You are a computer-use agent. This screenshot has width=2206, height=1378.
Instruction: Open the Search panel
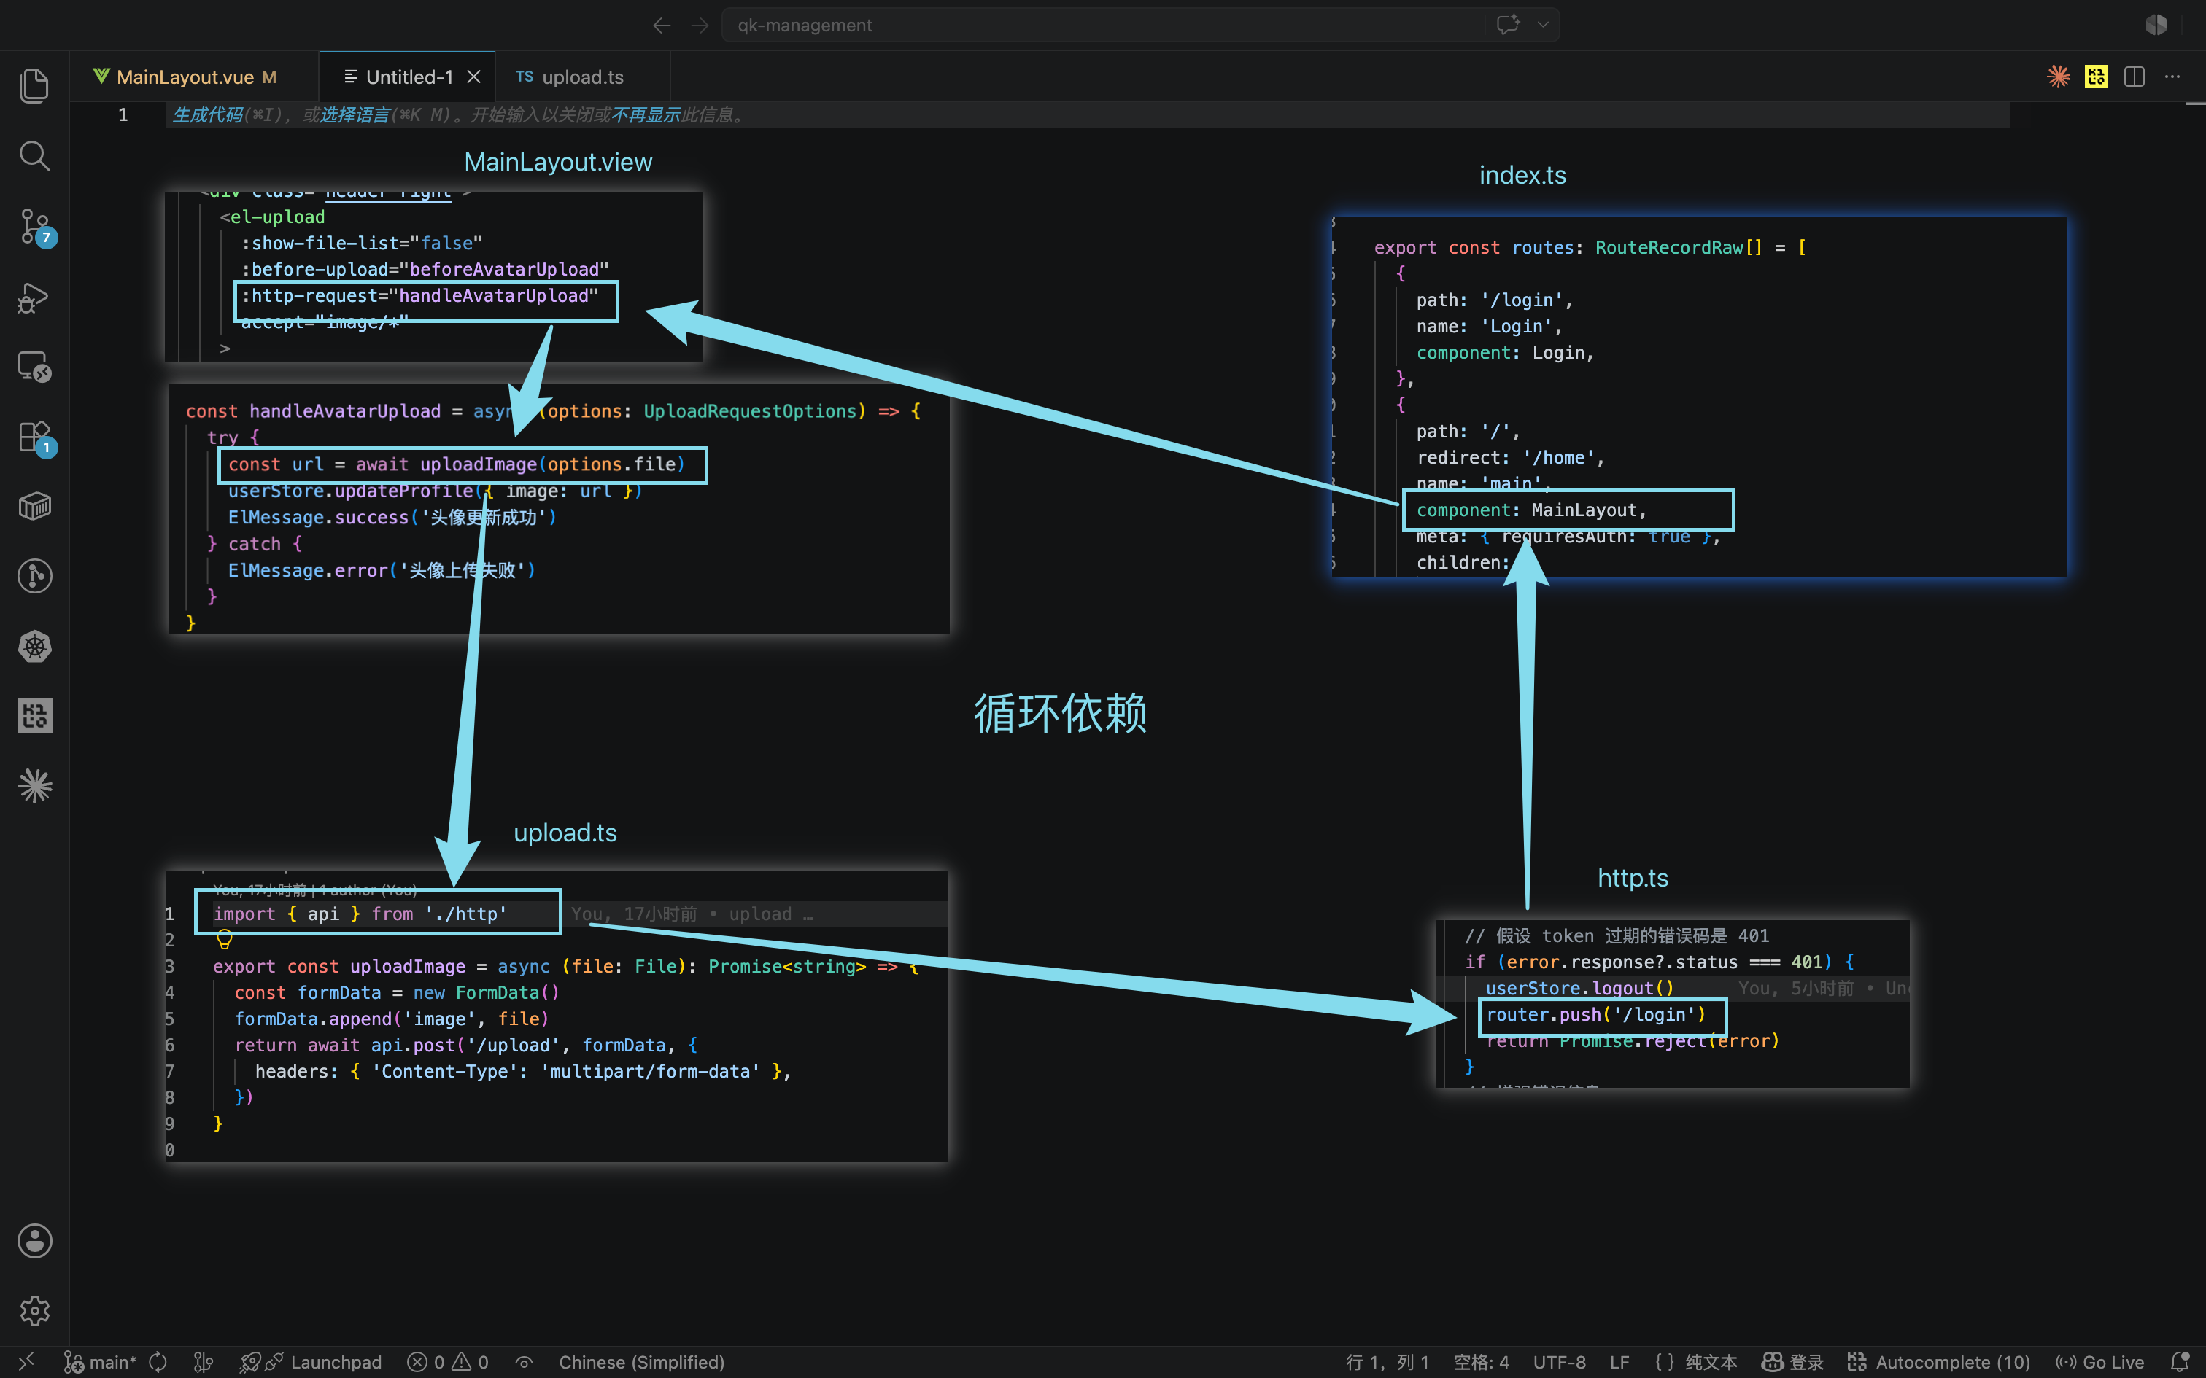(34, 156)
